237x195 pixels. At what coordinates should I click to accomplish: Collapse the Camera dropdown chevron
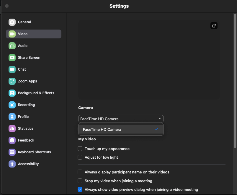pyautogui.click(x=160, y=119)
